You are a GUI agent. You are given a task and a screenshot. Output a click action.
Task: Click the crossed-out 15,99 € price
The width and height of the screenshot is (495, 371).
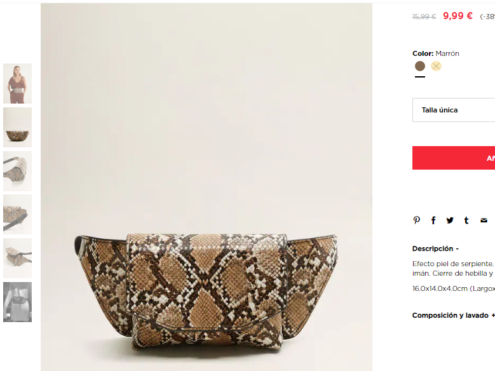click(x=424, y=17)
